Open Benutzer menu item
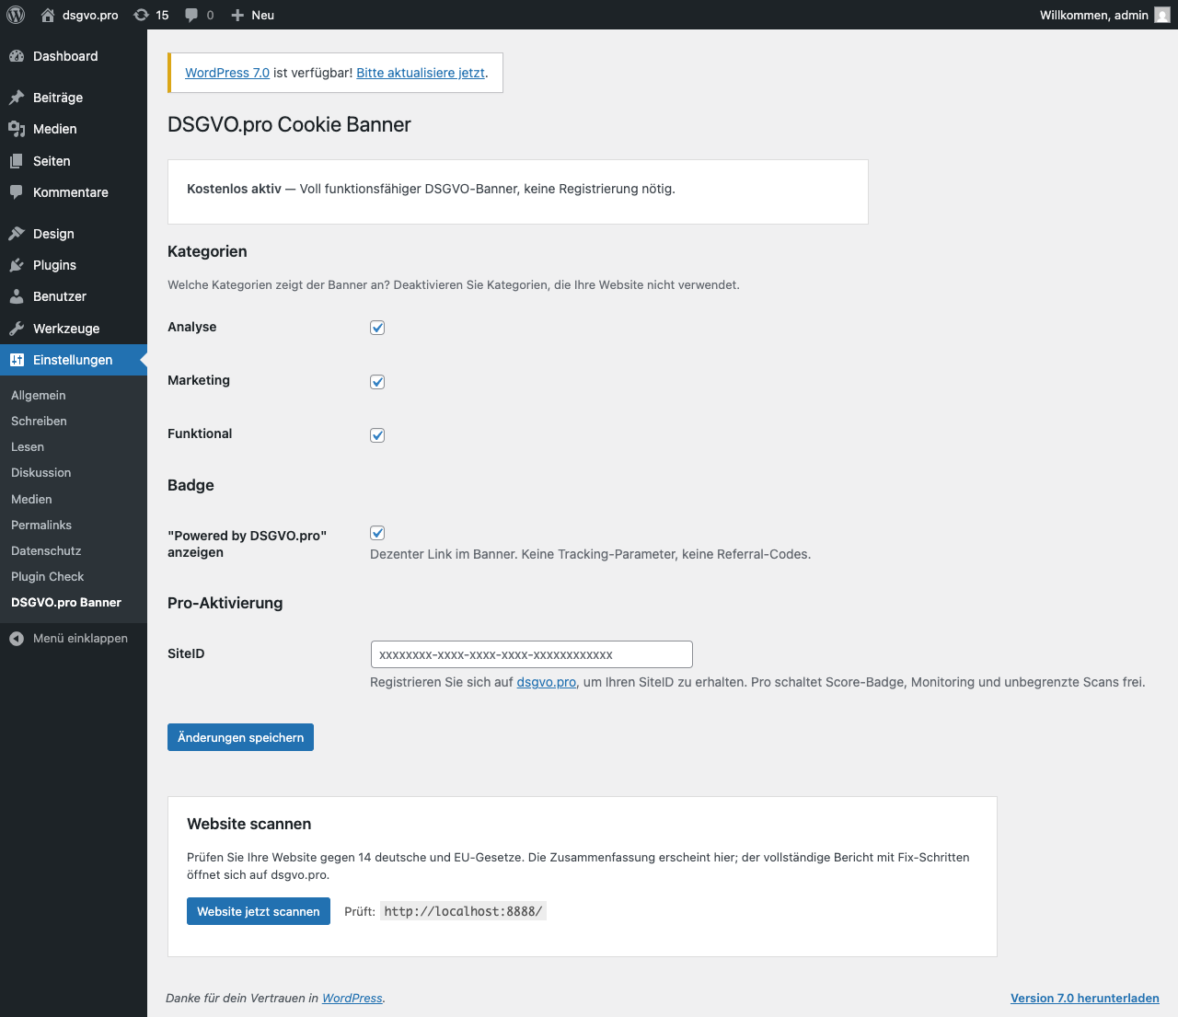The image size is (1178, 1017). tap(74, 296)
